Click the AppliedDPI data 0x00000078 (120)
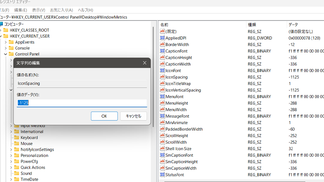Viewport: 324px width, 182px height. click(x=305, y=38)
